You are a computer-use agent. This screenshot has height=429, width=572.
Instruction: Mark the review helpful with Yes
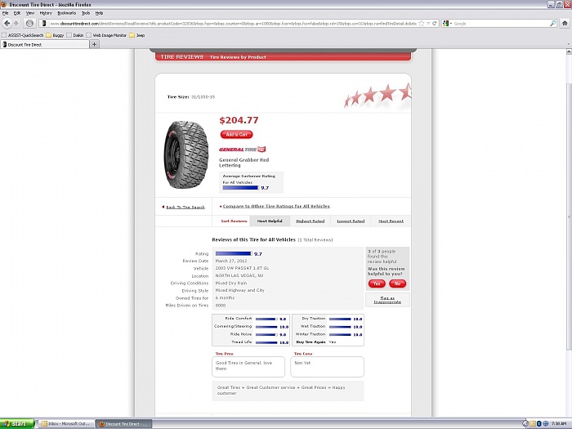click(x=377, y=284)
